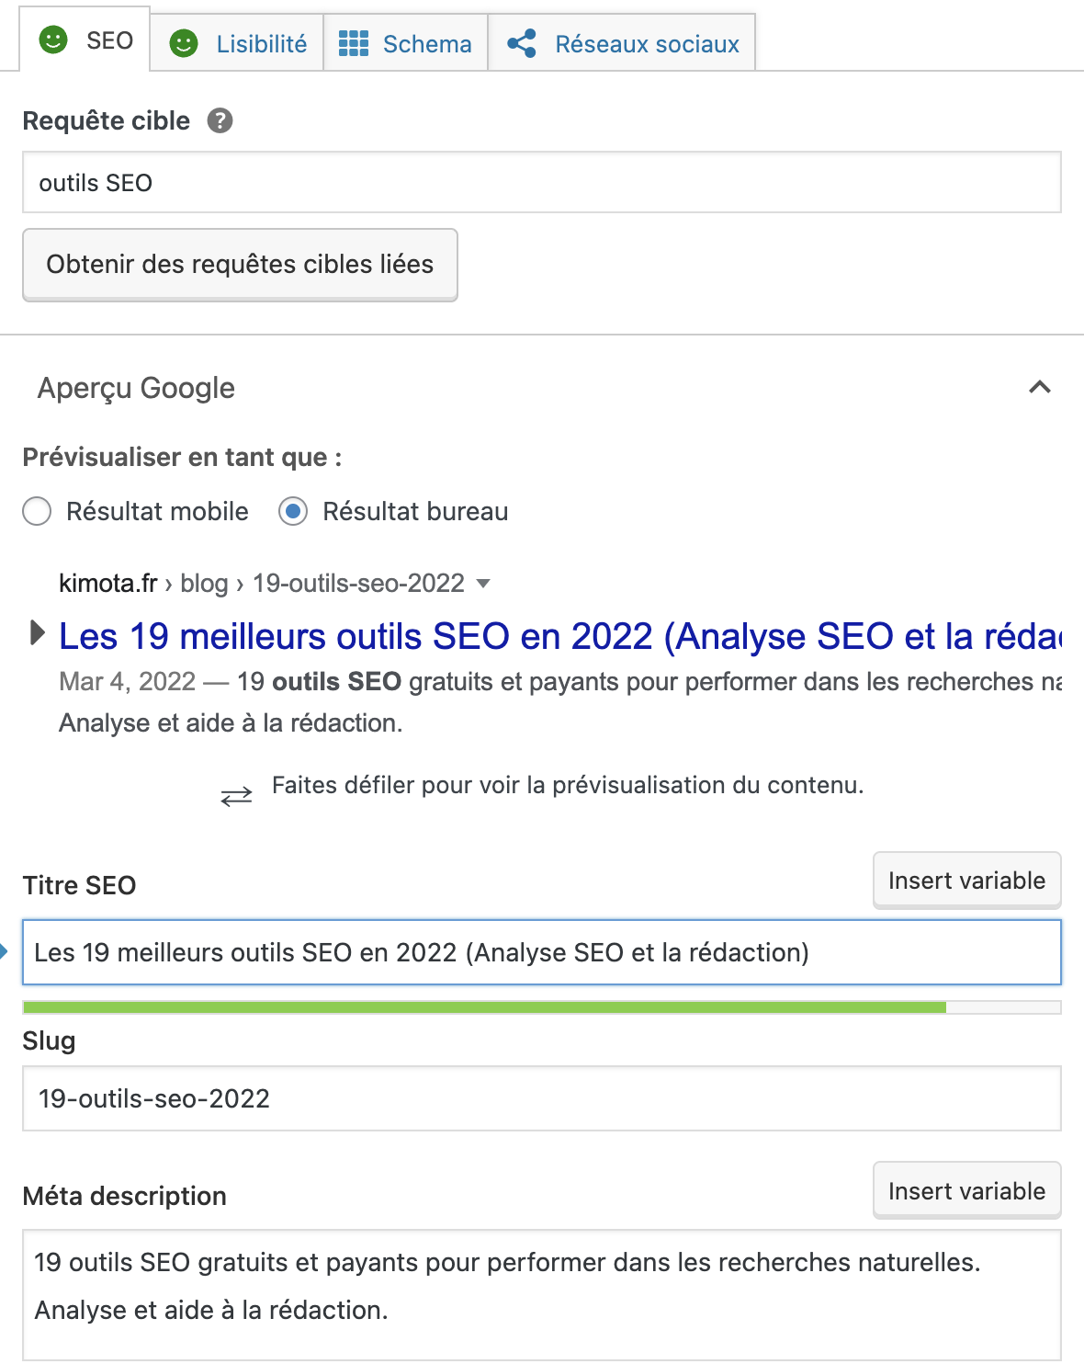Click the Schema grid icon
Screen dimensions: 1084x1364
point(354,43)
